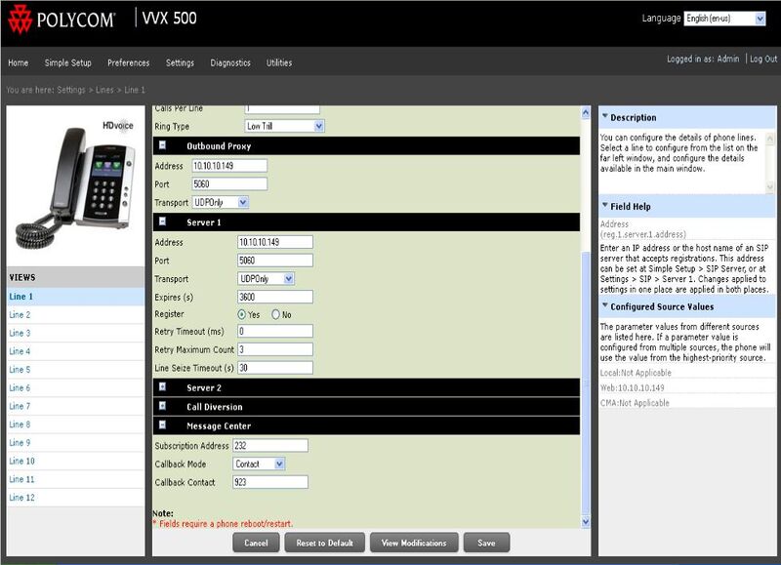Collapse Configured Source Values panel arrow

[605, 306]
